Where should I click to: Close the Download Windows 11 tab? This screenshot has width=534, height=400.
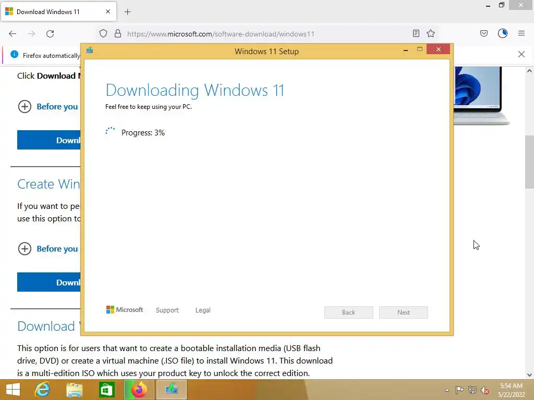108,11
